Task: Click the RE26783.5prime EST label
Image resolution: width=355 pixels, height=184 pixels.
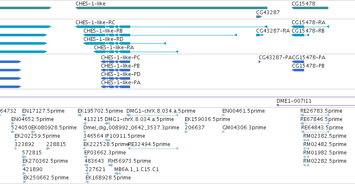Action: pos(321,111)
